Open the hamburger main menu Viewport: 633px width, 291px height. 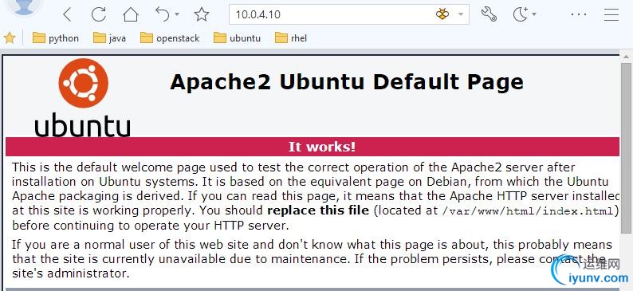(x=611, y=14)
